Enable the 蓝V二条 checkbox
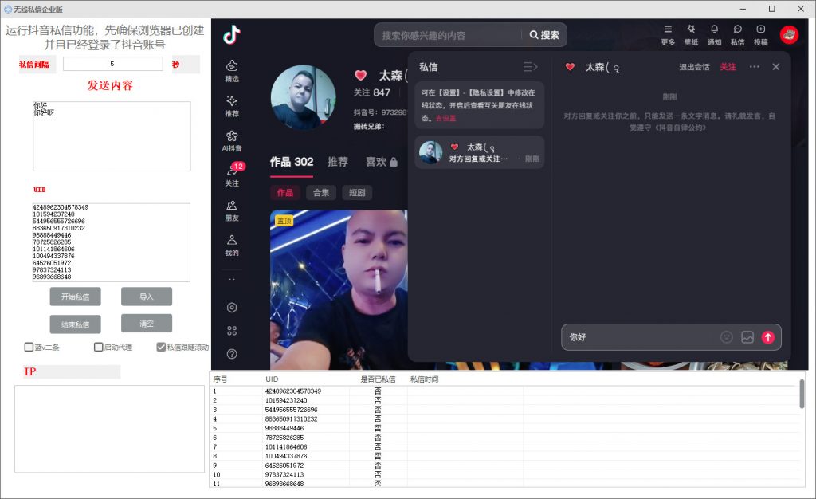 point(29,348)
